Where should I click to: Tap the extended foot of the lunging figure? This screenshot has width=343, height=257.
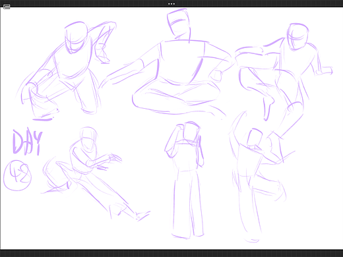click(142, 215)
